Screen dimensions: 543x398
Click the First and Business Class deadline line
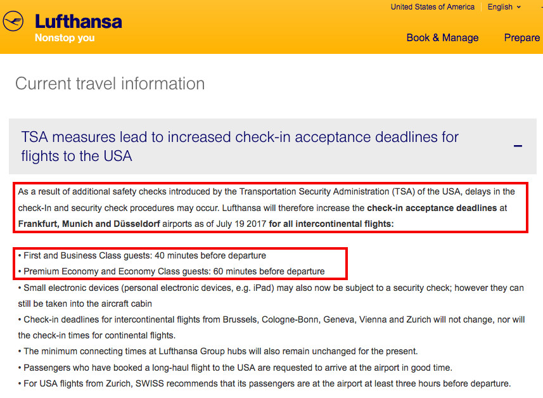point(142,255)
